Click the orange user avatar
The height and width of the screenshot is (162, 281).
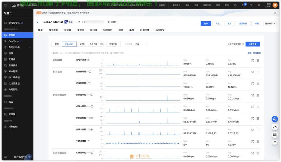[275, 5]
